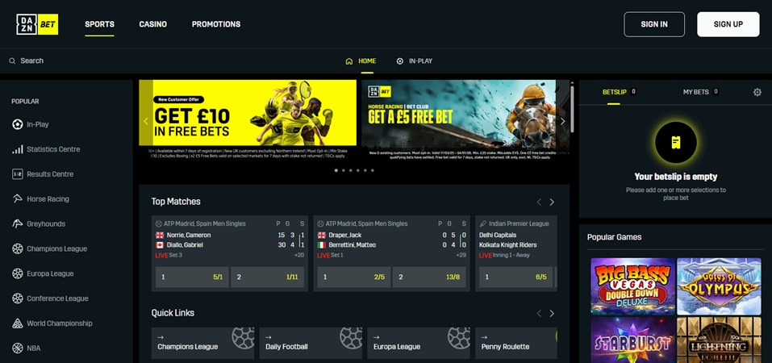The height and width of the screenshot is (363, 772).
Task: Click the DAZN BET logo
Action: coord(37,24)
